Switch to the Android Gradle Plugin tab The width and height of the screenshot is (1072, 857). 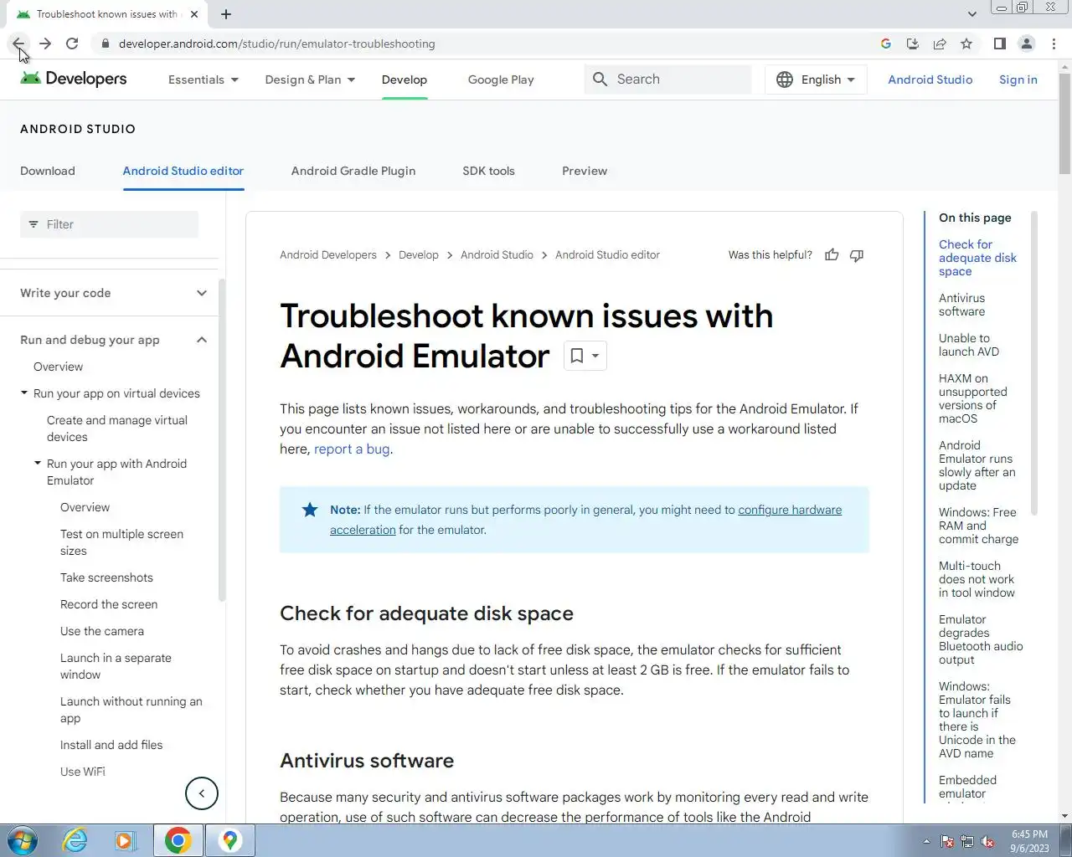coord(353,171)
